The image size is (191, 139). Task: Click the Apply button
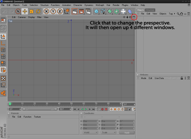coord(127,133)
